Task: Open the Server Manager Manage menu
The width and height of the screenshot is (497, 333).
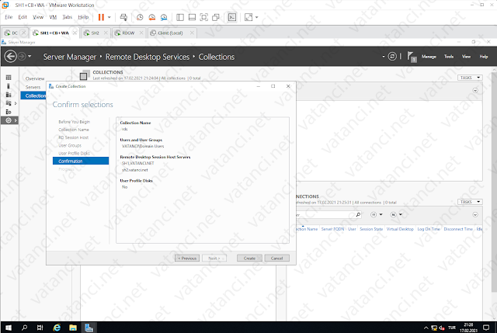Action: point(429,57)
